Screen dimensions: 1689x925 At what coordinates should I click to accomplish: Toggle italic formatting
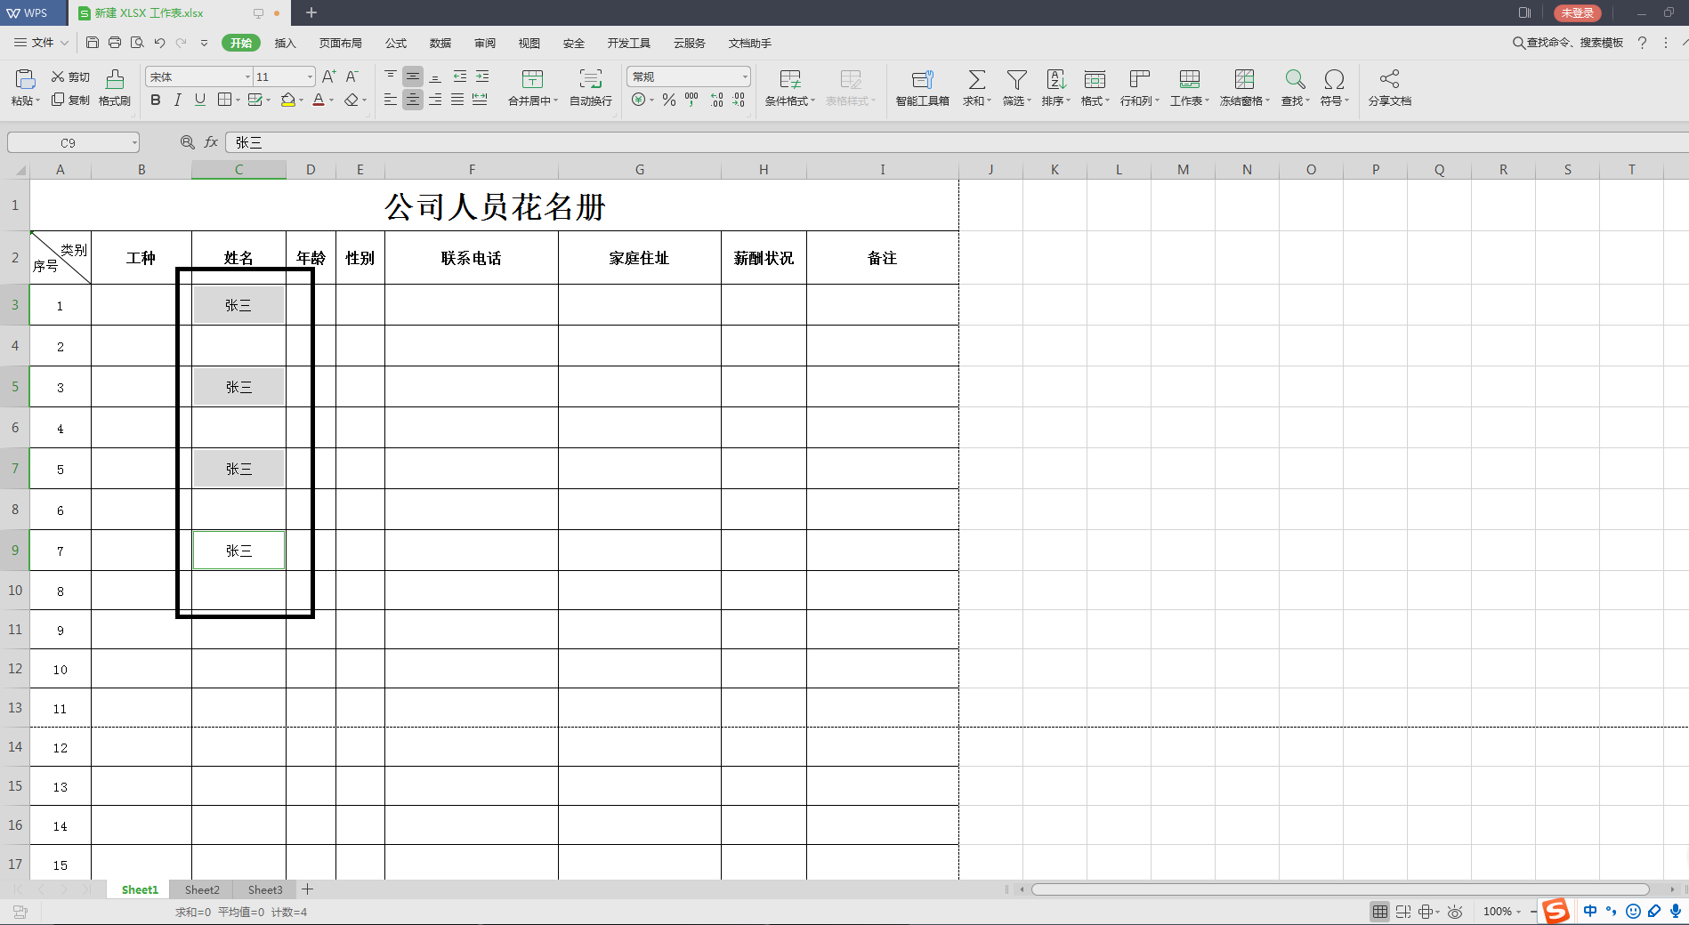[178, 101]
